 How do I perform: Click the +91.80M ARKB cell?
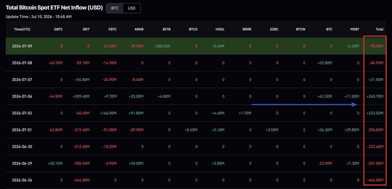136,113
